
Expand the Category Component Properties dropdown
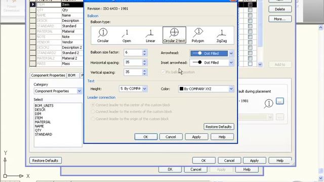point(79,91)
